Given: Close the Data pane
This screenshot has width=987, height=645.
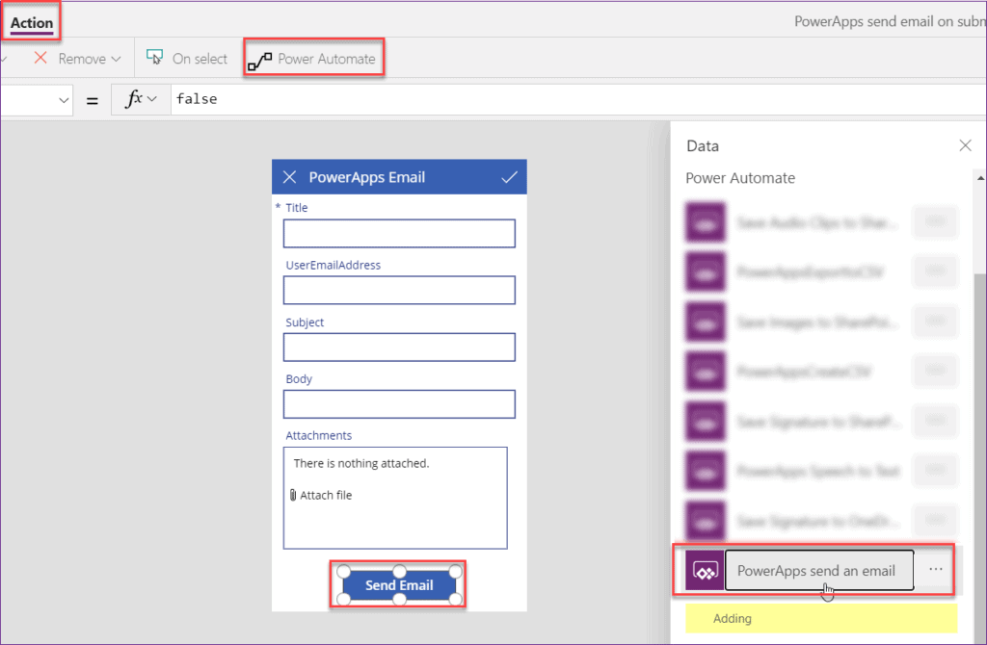Looking at the screenshot, I should point(965,145).
